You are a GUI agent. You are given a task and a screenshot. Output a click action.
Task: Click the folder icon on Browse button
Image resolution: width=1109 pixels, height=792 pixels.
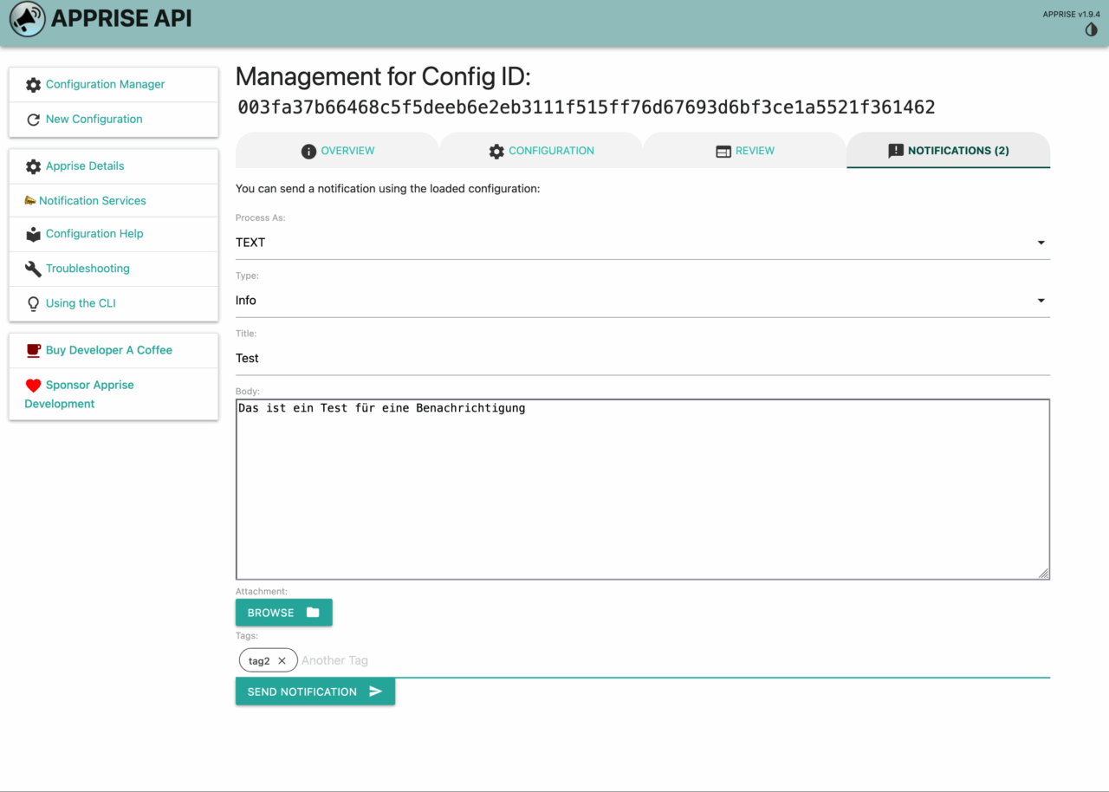[x=313, y=612]
